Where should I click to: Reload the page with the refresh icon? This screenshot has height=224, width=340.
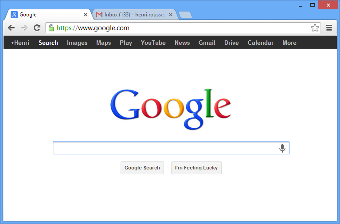pos(37,28)
